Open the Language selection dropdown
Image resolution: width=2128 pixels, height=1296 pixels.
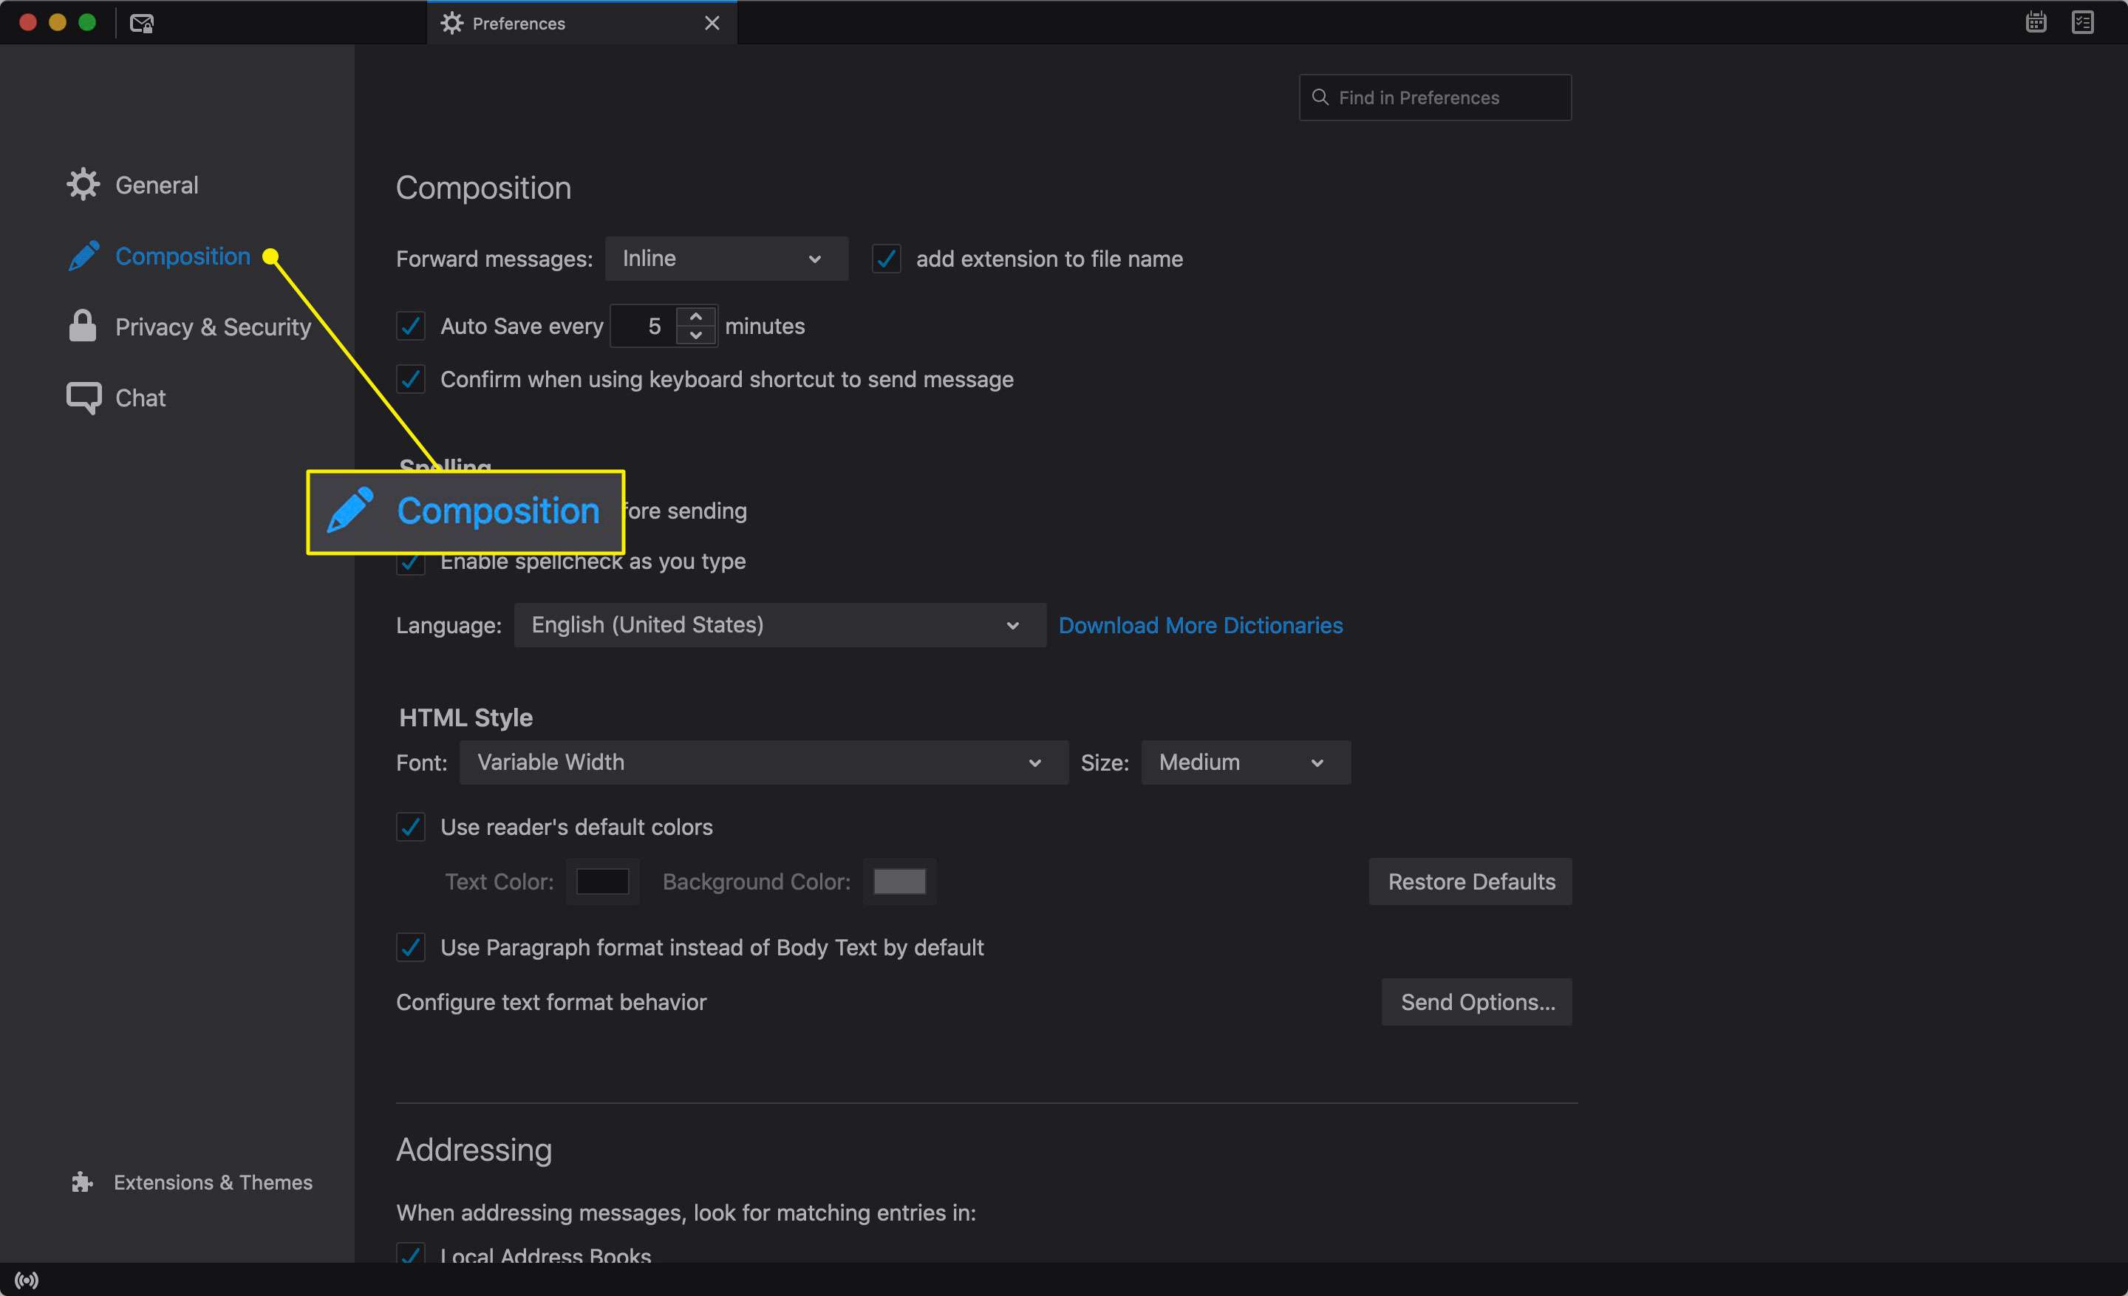click(x=775, y=624)
